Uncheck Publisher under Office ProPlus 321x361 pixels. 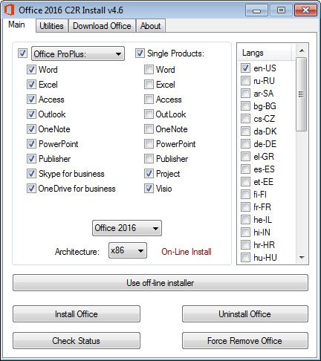(31, 159)
